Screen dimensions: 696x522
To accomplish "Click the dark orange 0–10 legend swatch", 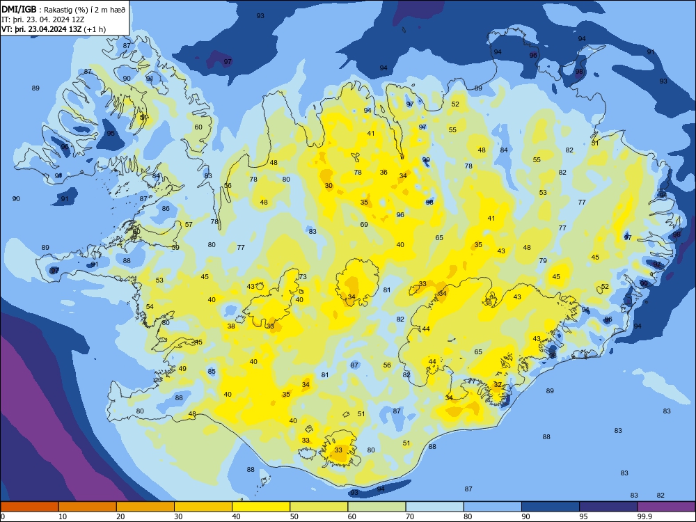I will (x=29, y=507).
